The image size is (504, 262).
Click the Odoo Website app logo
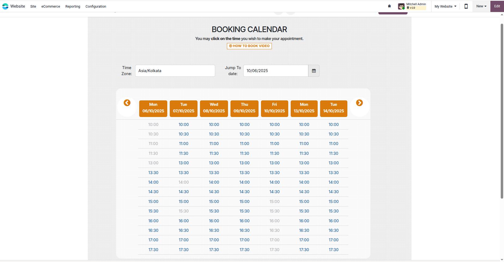5,6
